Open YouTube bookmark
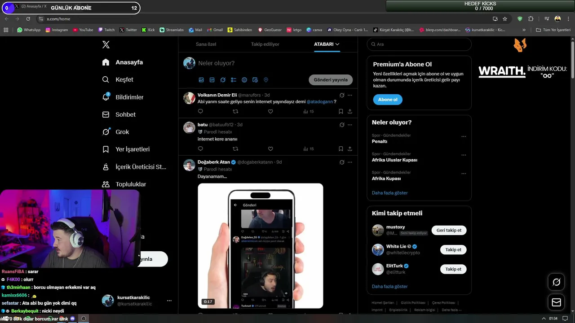This screenshot has height=323, width=575. [83, 30]
